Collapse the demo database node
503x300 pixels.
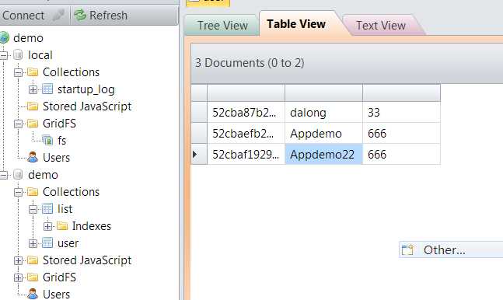[4, 175]
